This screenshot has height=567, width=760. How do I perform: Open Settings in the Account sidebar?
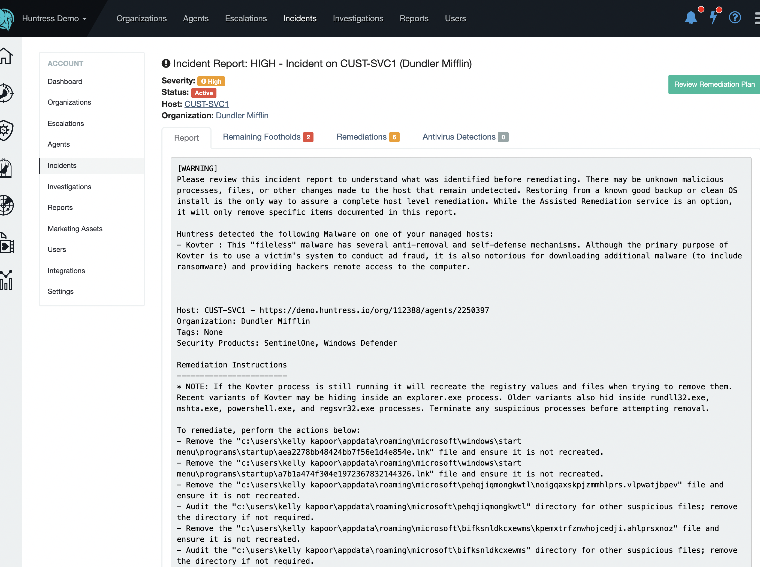click(61, 291)
